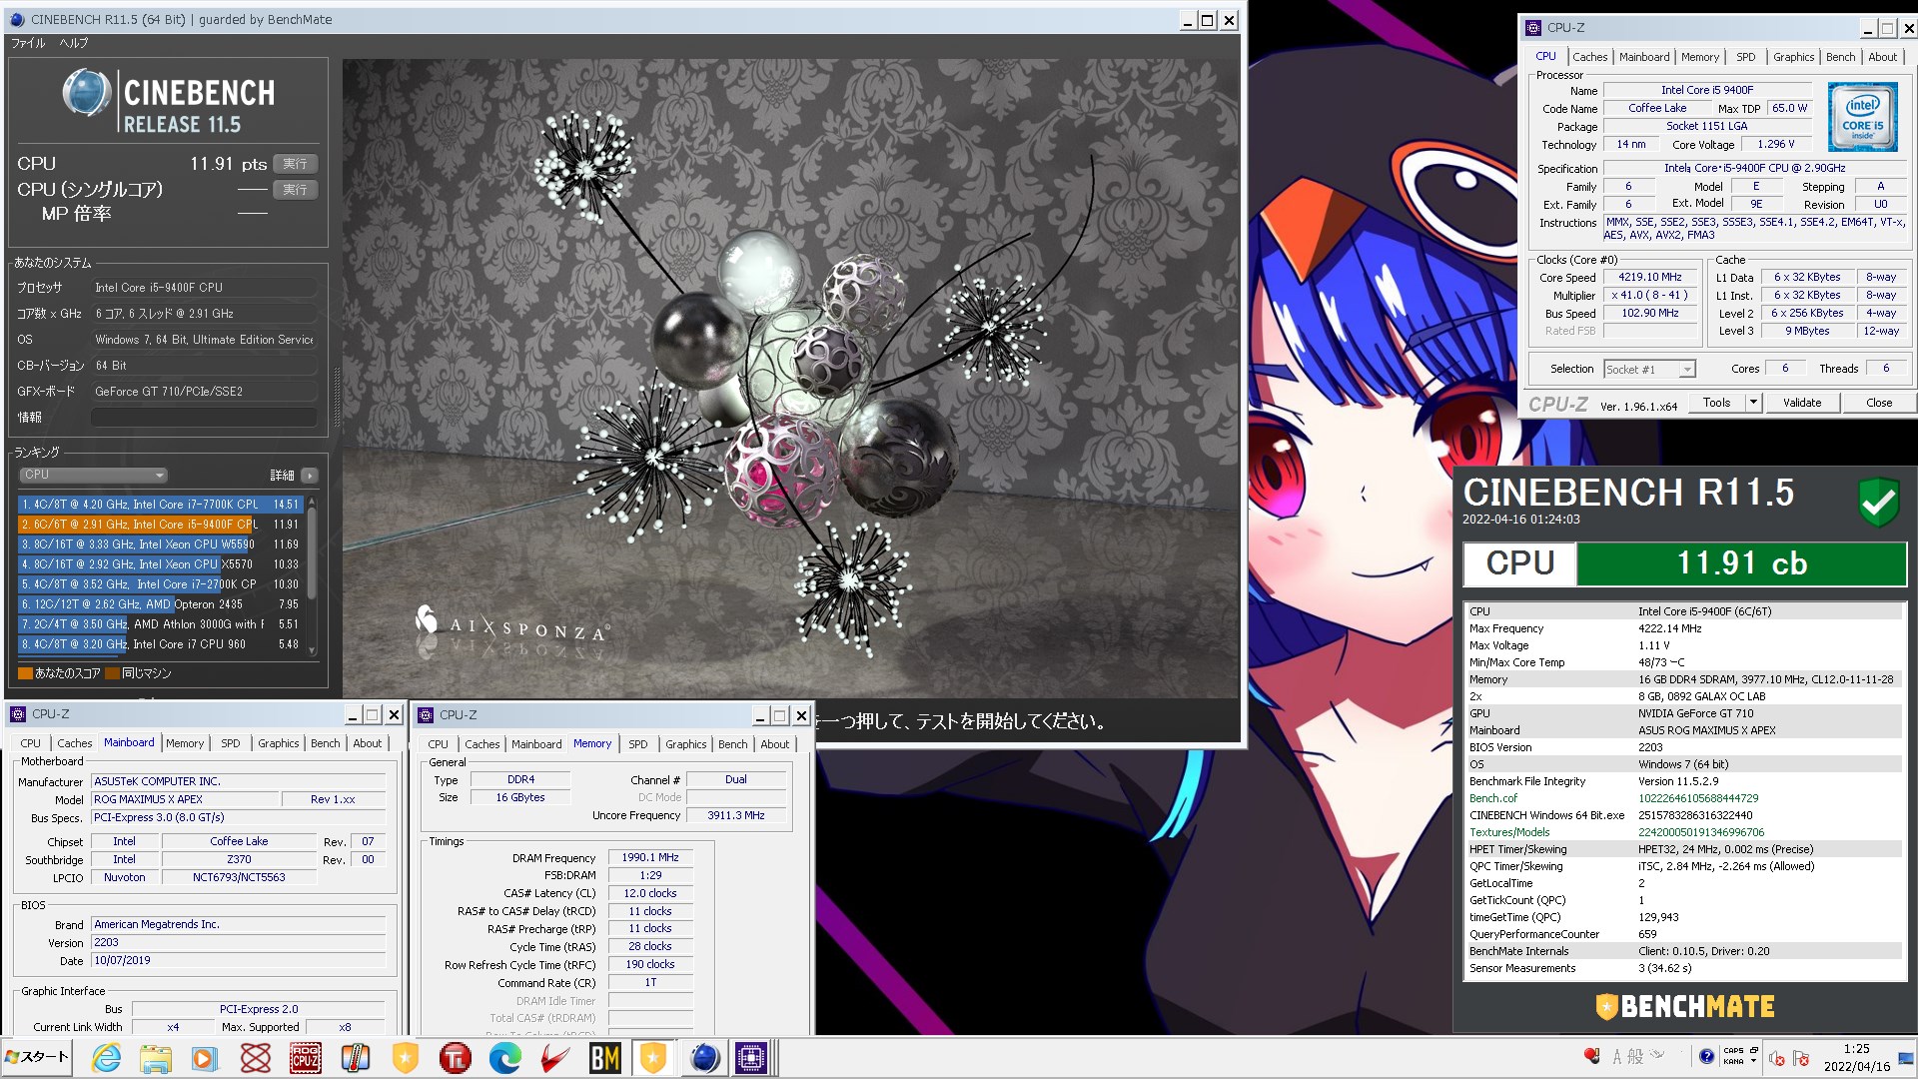This screenshot has width=1918, height=1079.
Task: Open the red checkmark swoosh taskbar icon
Action: 554,1058
